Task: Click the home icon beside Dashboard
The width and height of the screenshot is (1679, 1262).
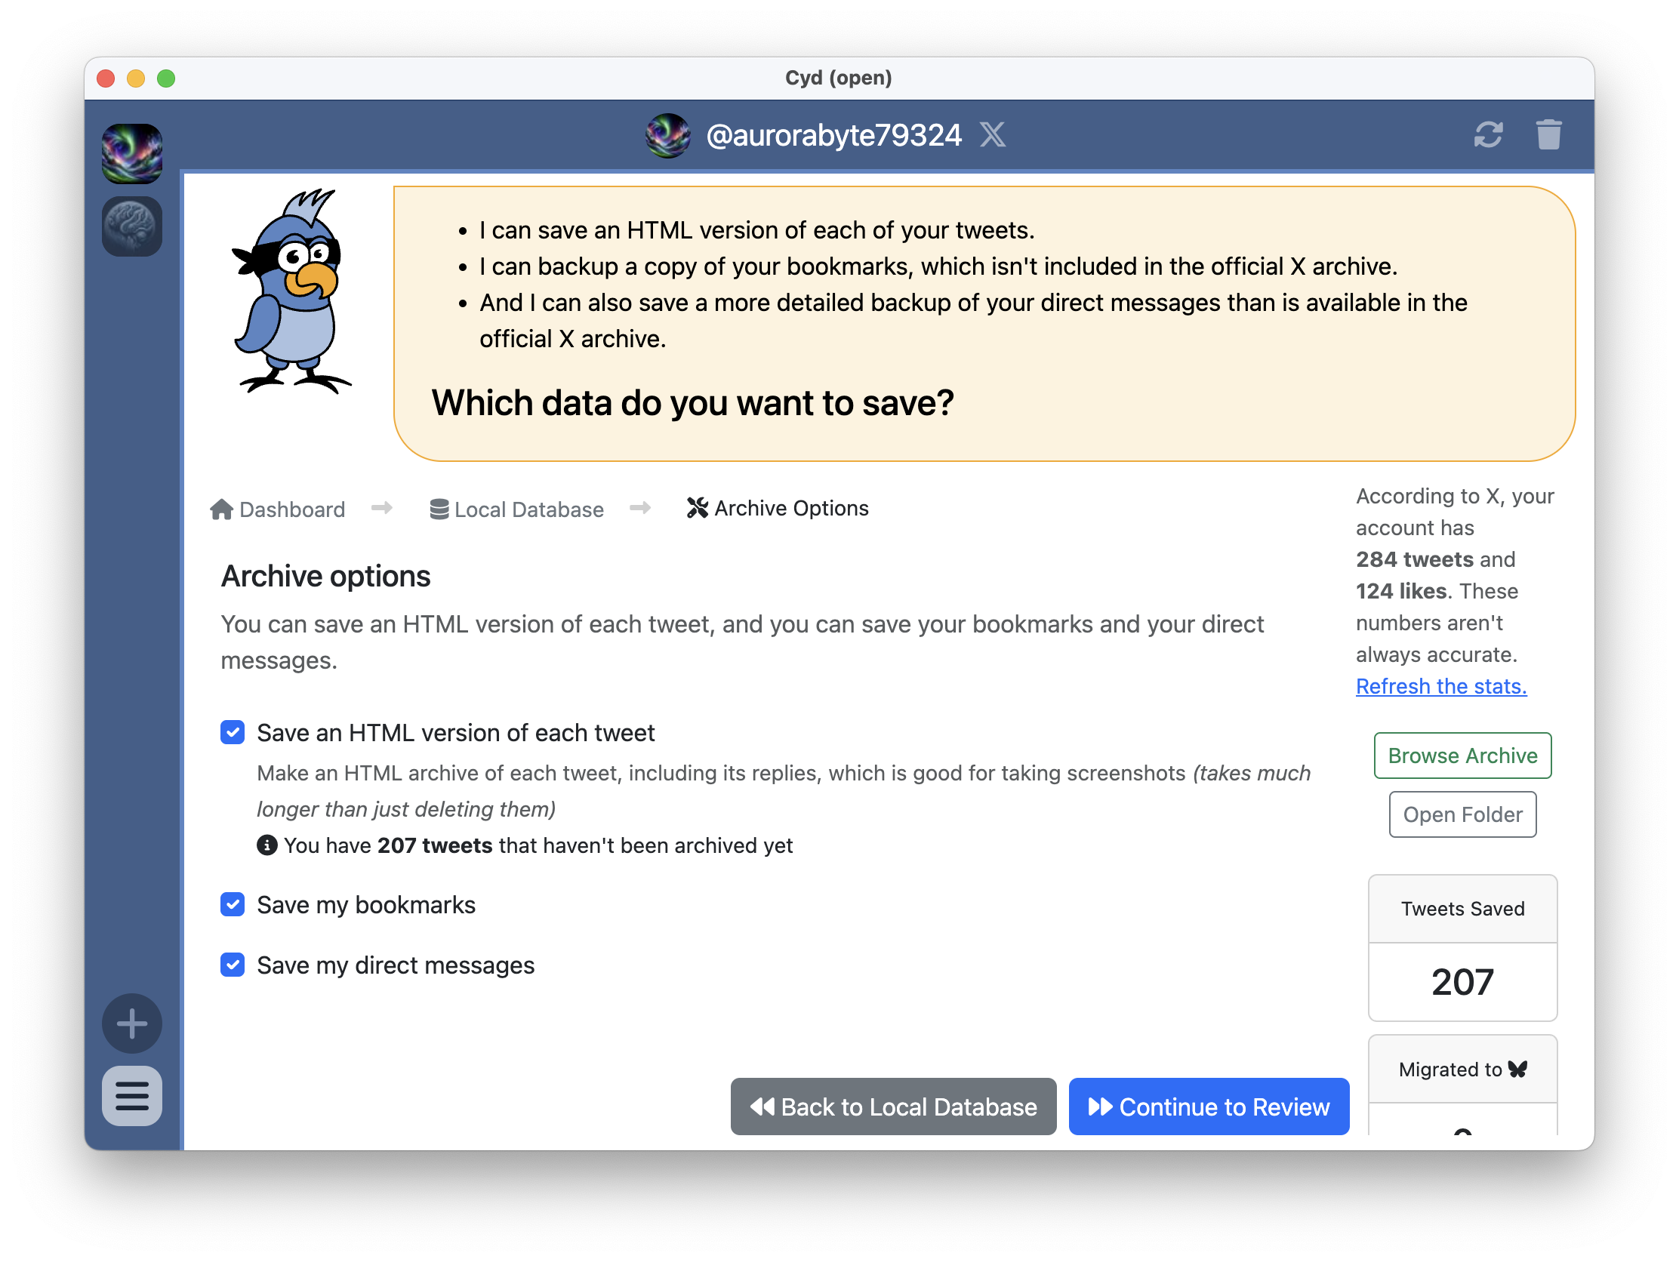Action: (221, 509)
